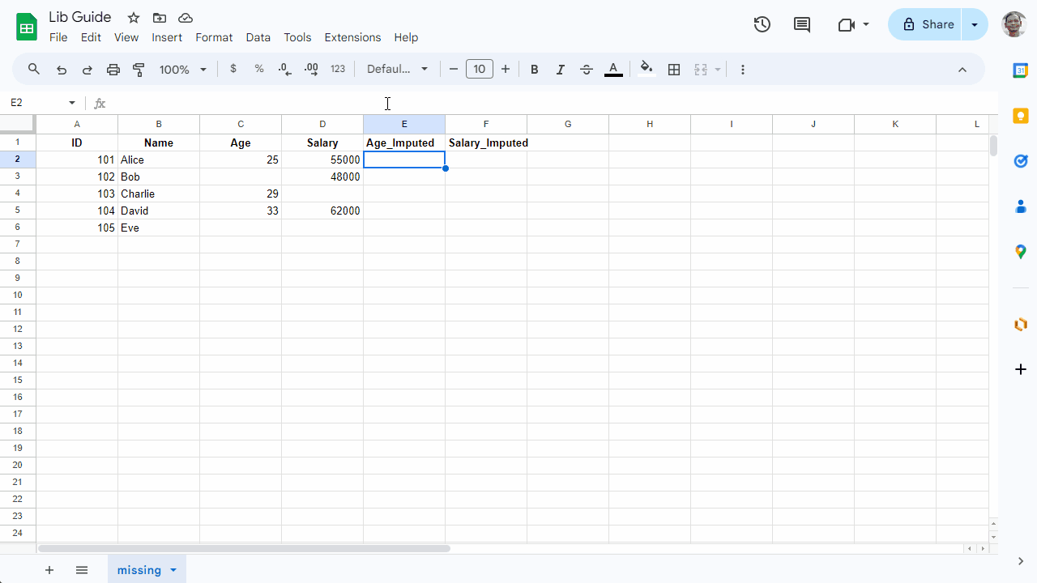Apply percent format to cell
The image size is (1037, 583).
259,70
